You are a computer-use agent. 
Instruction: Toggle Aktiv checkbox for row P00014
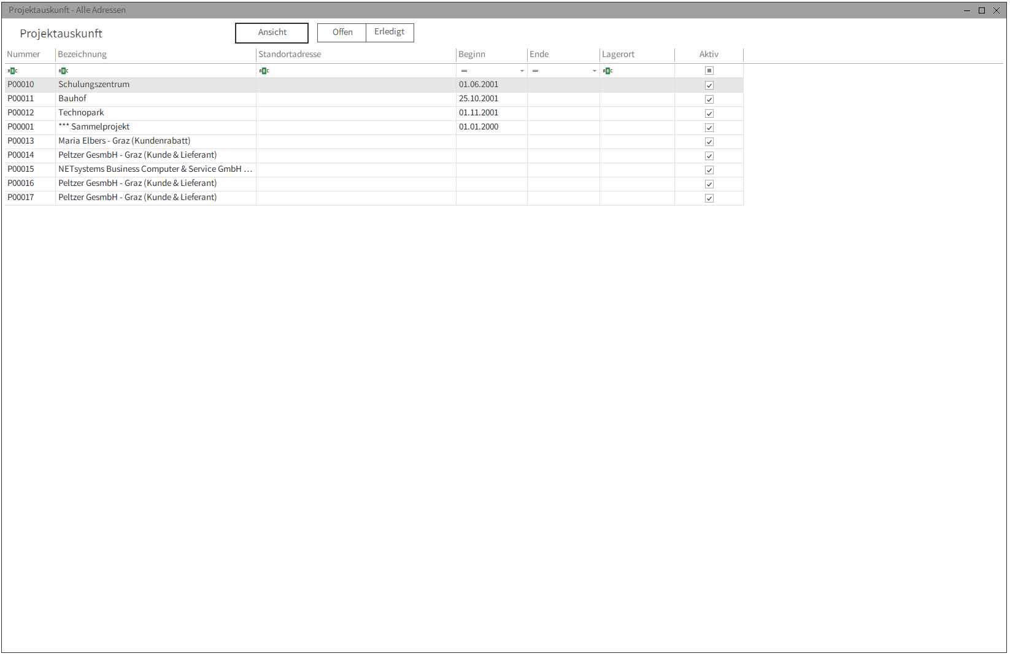(709, 156)
